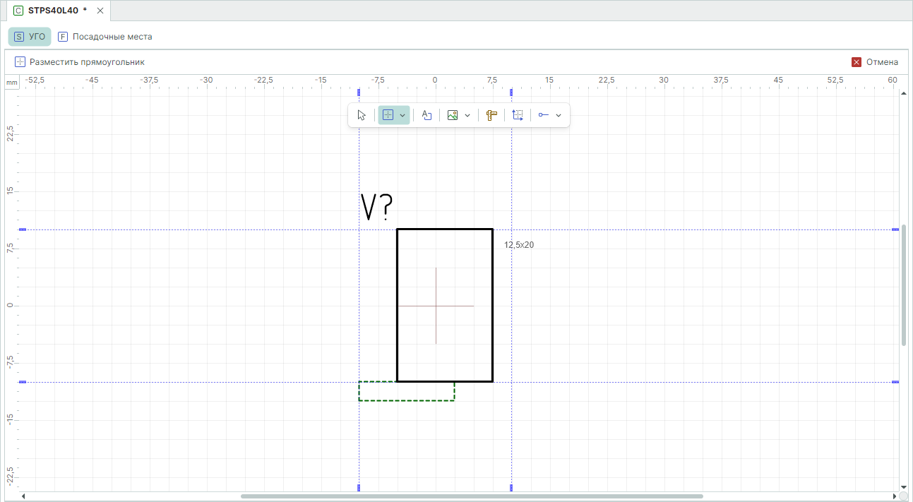Open the Посадочные места tab

[x=105, y=37]
